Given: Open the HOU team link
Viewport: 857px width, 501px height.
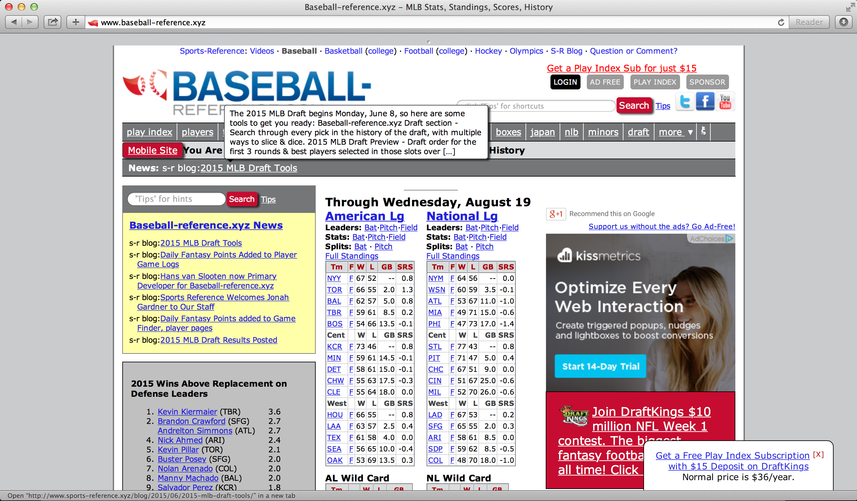Looking at the screenshot, I should pos(335,415).
